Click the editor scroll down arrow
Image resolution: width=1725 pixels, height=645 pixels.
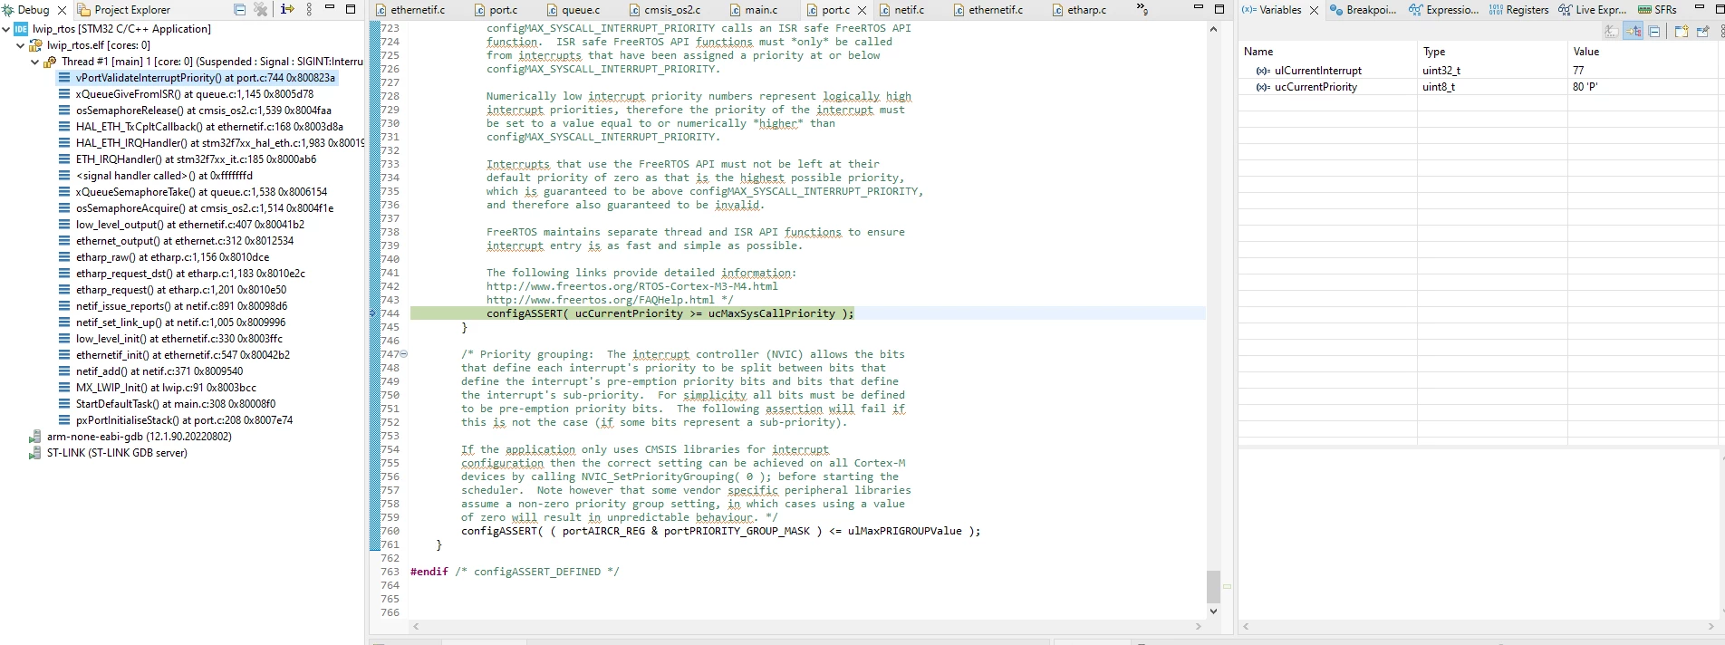click(x=1213, y=612)
